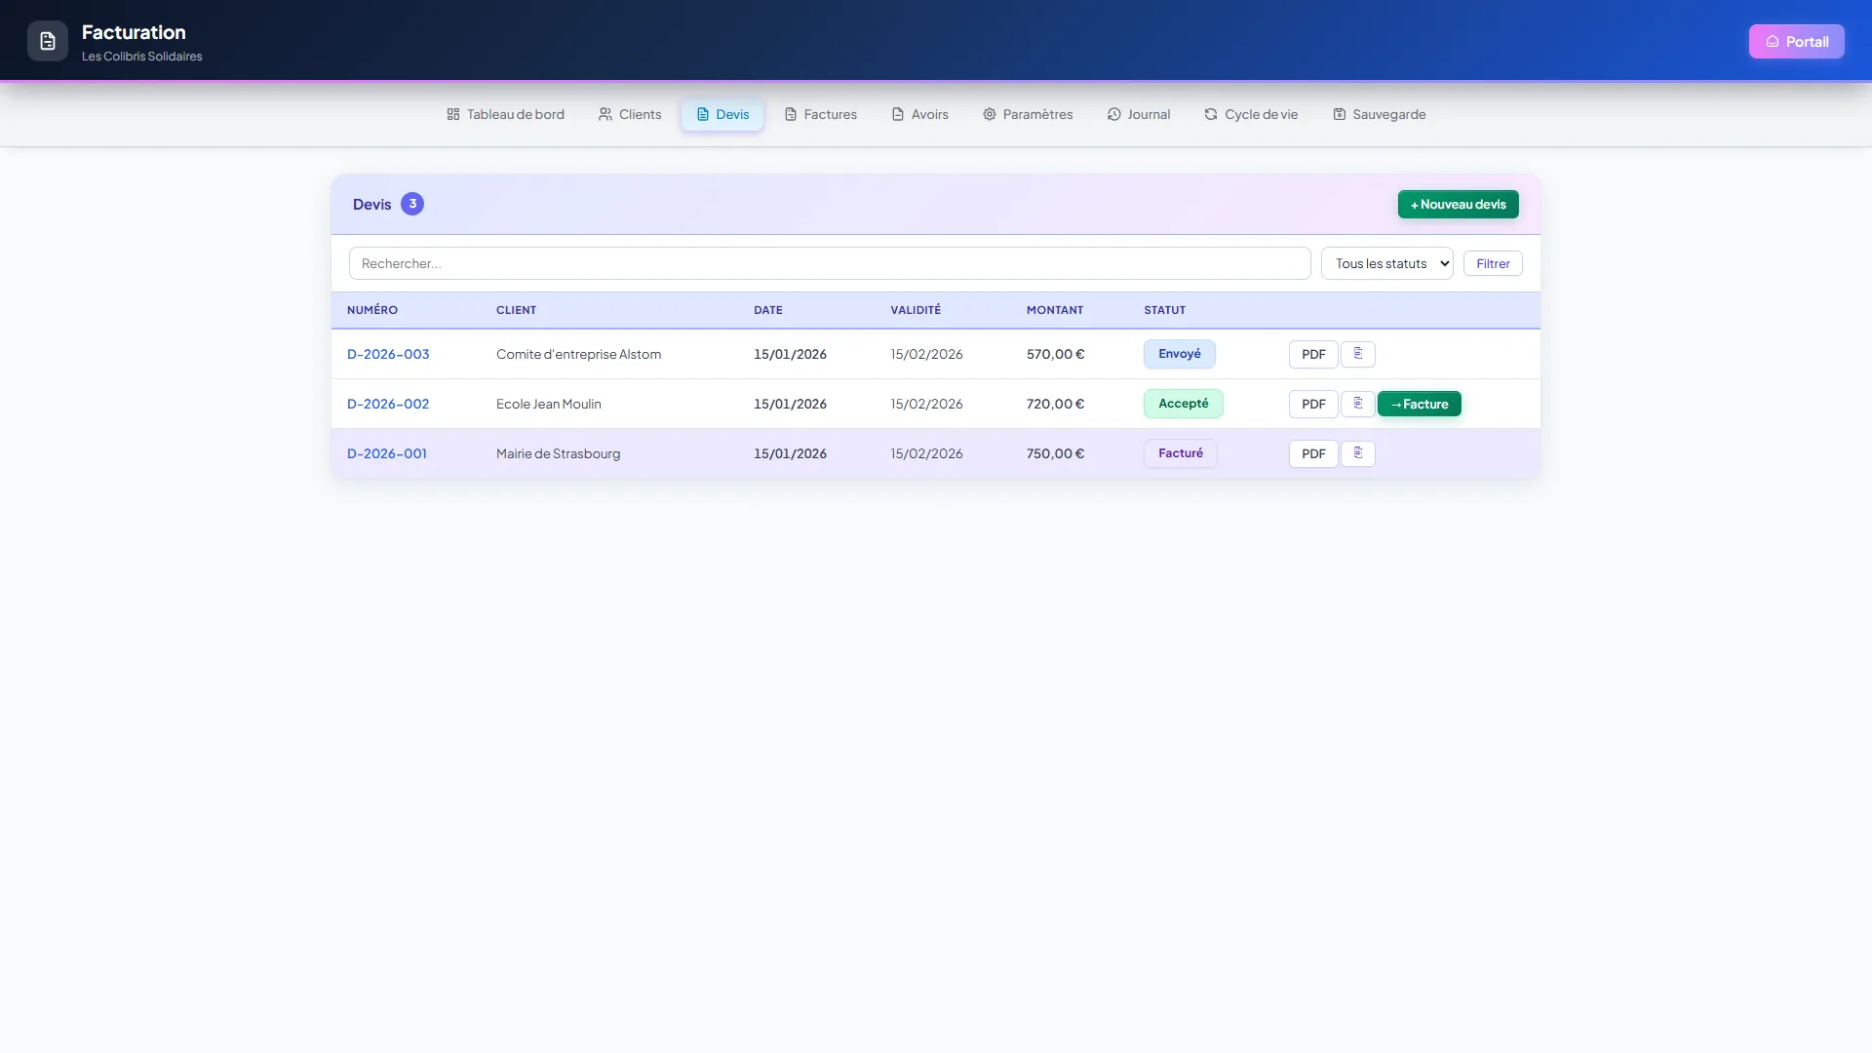This screenshot has width=1872, height=1053.
Task: Open Journal via the history clock icon
Action: point(1113,114)
